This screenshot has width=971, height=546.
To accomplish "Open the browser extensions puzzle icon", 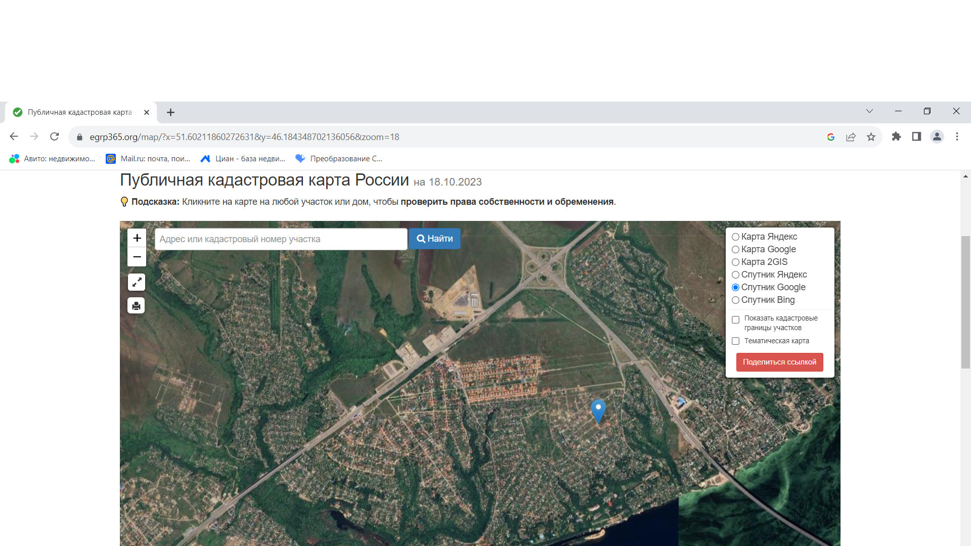I will point(896,136).
